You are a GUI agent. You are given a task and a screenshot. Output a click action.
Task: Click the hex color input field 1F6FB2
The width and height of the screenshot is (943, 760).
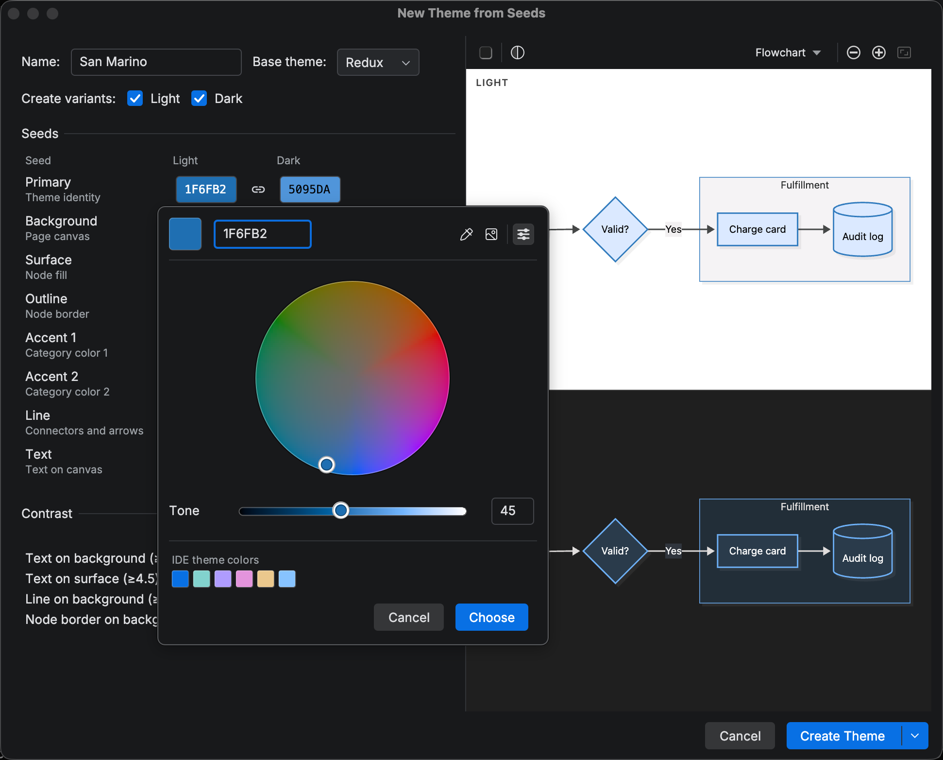(x=263, y=234)
